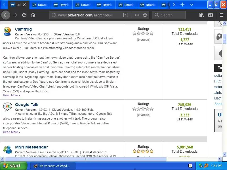Click the taskbar clock 4:54 PM
Viewport: 227px width, 170px height.
click(x=216, y=166)
